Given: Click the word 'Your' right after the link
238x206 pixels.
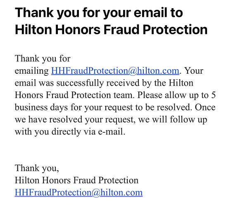Looking at the screenshot, I should click(194, 71).
